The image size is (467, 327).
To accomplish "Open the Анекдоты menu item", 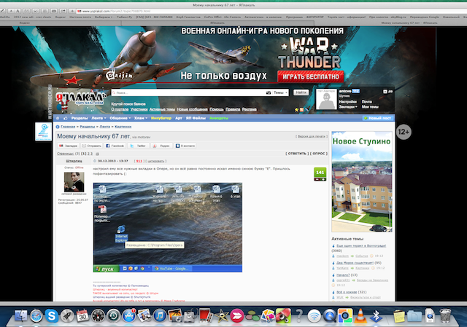I will (219, 118).
